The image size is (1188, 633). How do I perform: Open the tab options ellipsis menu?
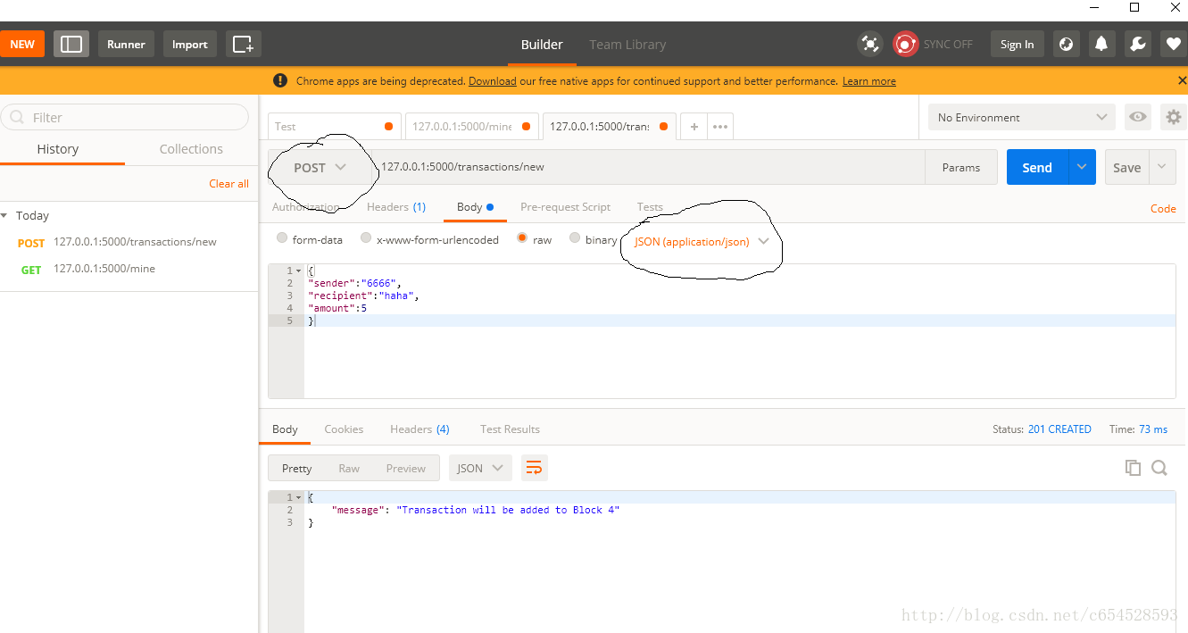(720, 127)
